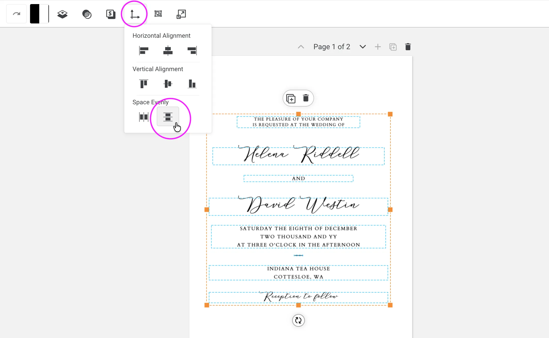This screenshot has width=549, height=338.
Task: Go to previous page chevron
Action: (301, 47)
